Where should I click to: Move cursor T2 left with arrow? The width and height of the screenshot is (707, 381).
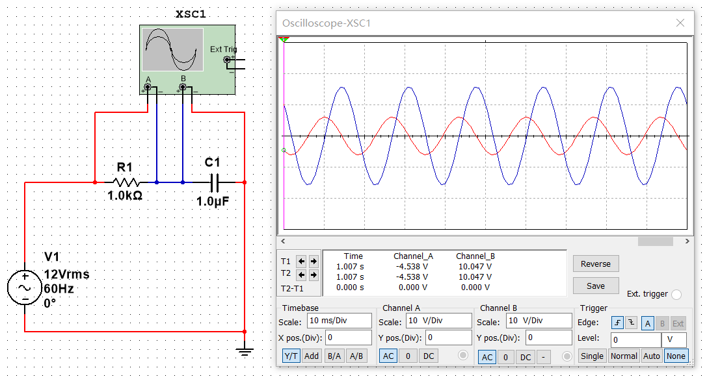(x=301, y=275)
